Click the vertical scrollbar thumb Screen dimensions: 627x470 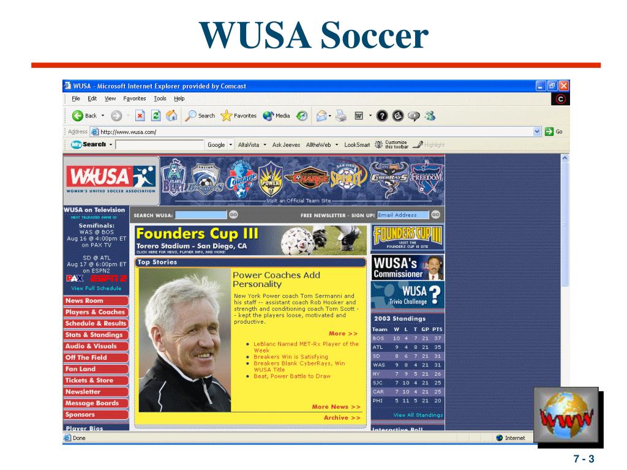[x=565, y=225]
